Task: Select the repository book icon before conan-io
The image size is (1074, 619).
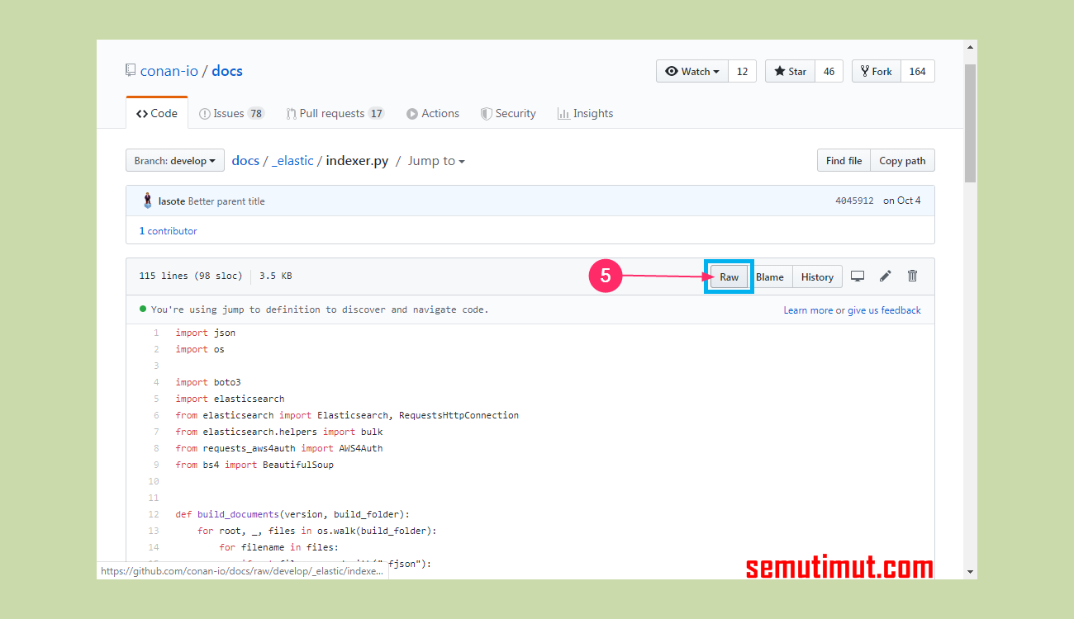Action: (131, 70)
